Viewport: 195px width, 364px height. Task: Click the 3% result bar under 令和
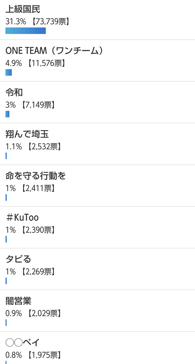tap(7, 114)
